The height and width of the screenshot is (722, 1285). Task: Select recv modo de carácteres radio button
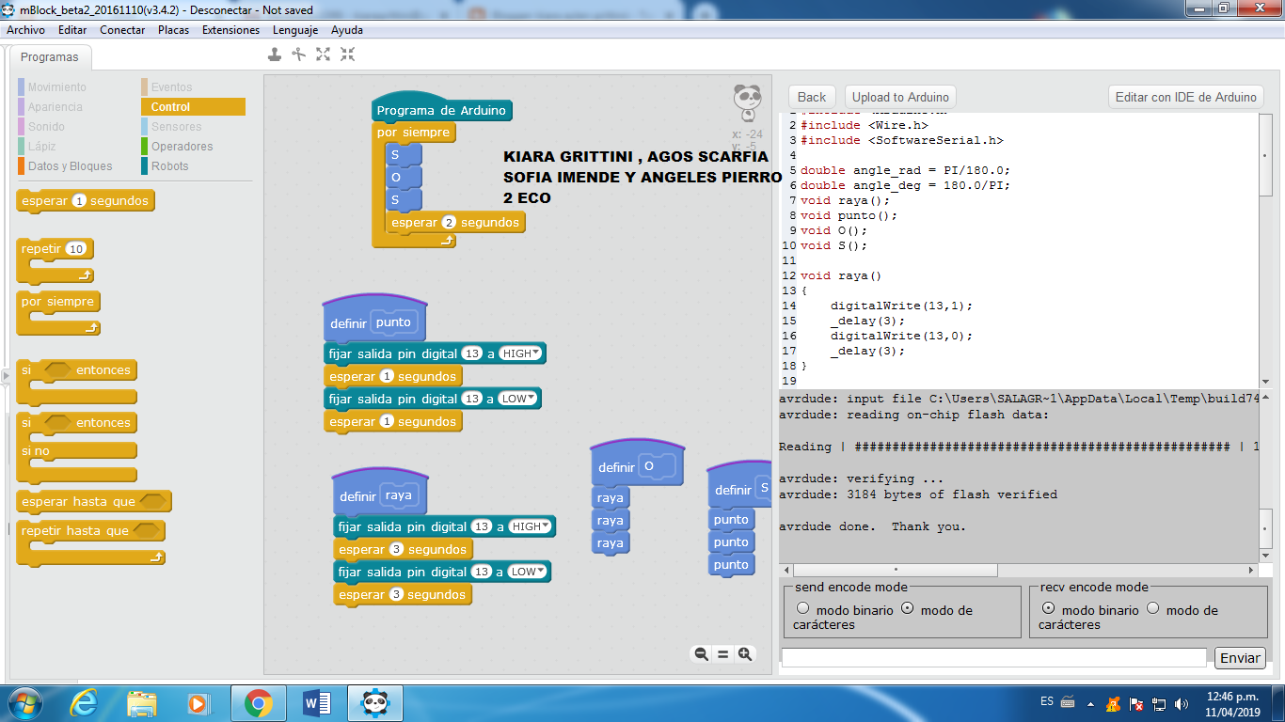coord(1153,609)
